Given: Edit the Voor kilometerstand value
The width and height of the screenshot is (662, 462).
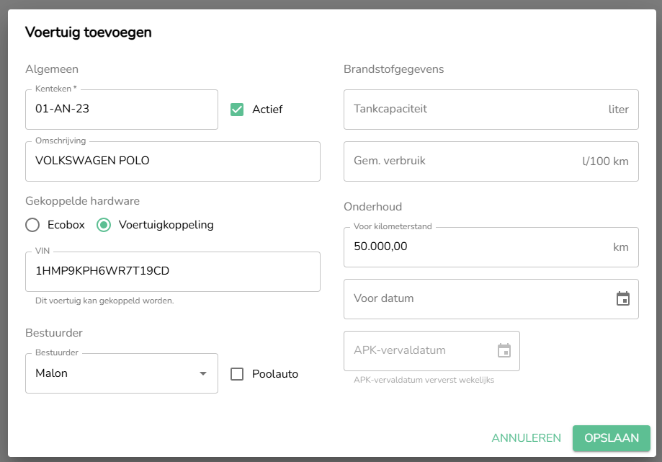Looking at the screenshot, I should 475,246.
